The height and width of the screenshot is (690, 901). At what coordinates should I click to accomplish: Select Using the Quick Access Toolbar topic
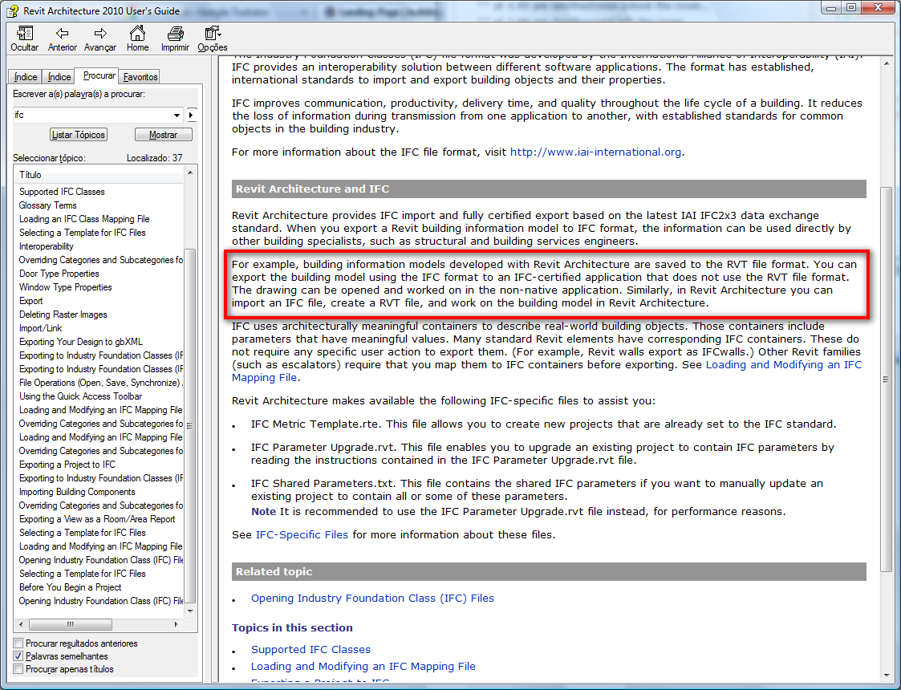(x=80, y=396)
